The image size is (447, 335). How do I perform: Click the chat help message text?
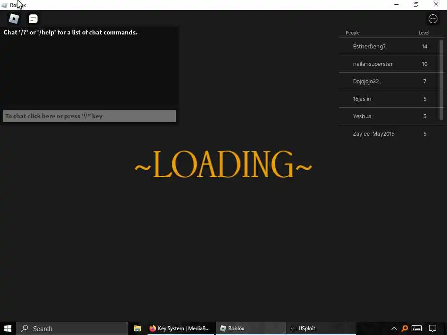pyautogui.click(x=70, y=32)
